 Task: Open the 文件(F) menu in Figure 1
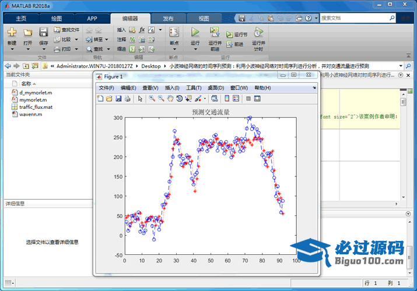(106, 88)
